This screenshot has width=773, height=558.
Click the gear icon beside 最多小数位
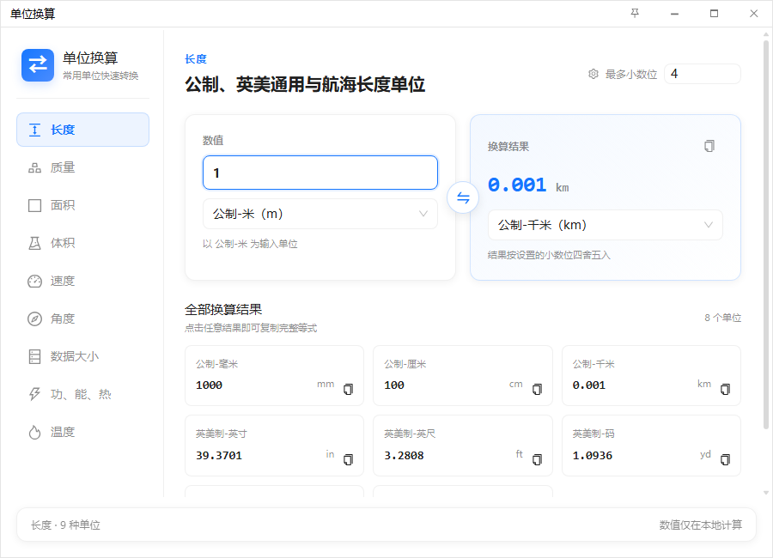[x=593, y=74]
